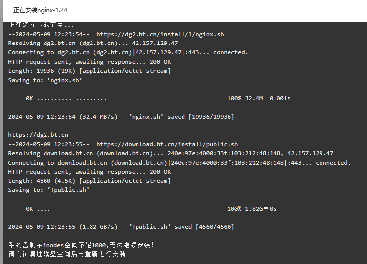Click the 'Resolving download.bt.cn' line
Image resolution: width=367 pixels, height=264 pixels.
171,154
